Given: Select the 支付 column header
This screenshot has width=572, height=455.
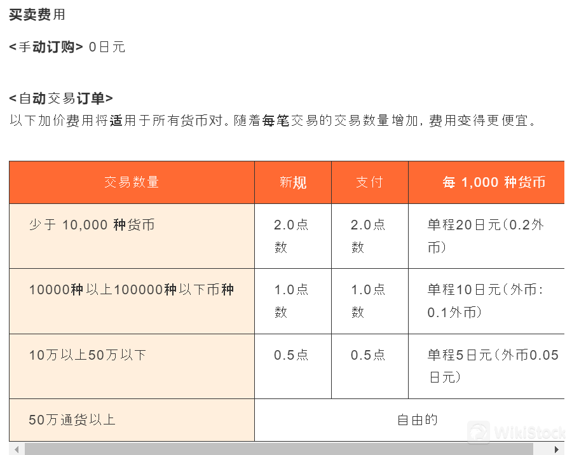Looking at the screenshot, I should pyautogui.click(x=369, y=182).
